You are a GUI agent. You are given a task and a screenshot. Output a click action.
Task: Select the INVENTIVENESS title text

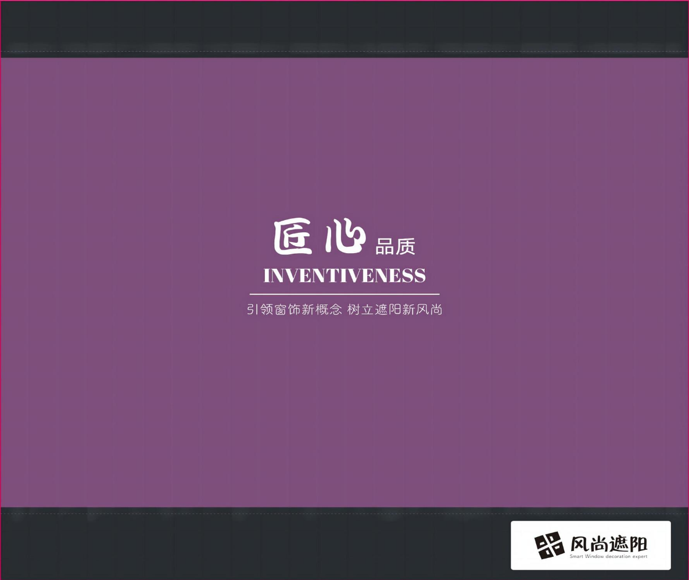344,276
